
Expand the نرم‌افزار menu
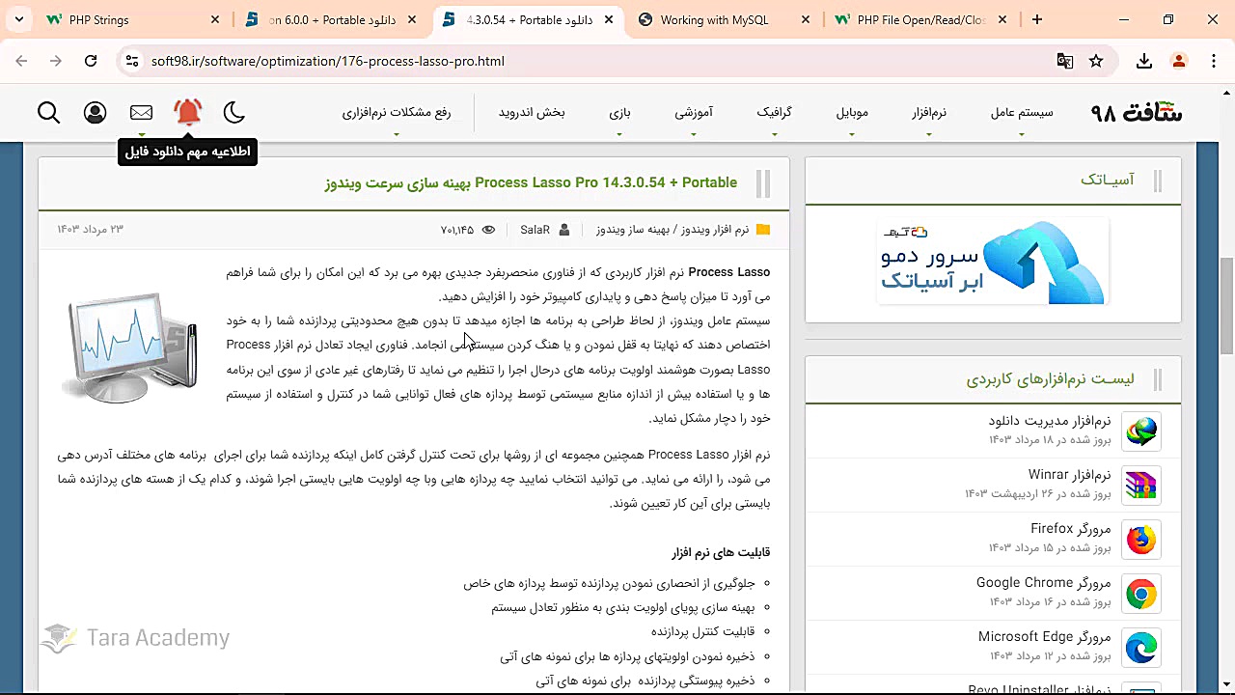pyautogui.click(x=929, y=113)
